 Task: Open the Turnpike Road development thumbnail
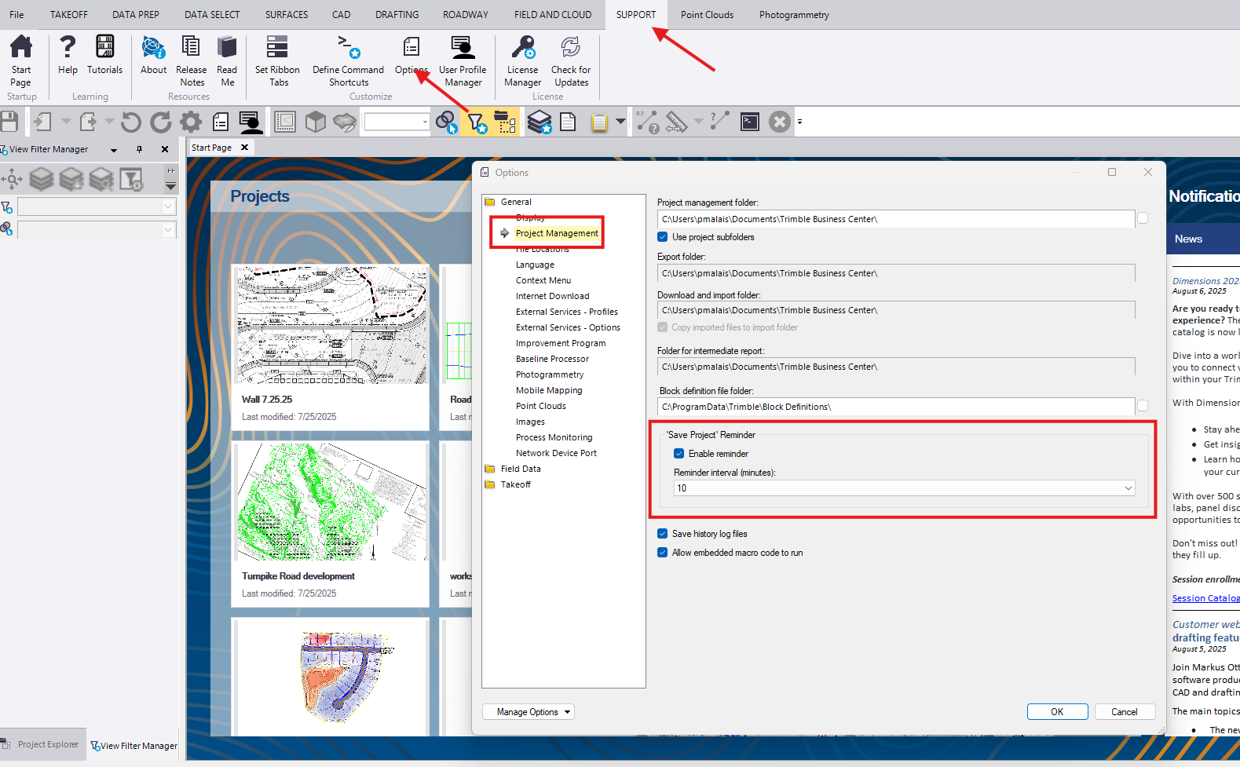coord(331,502)
